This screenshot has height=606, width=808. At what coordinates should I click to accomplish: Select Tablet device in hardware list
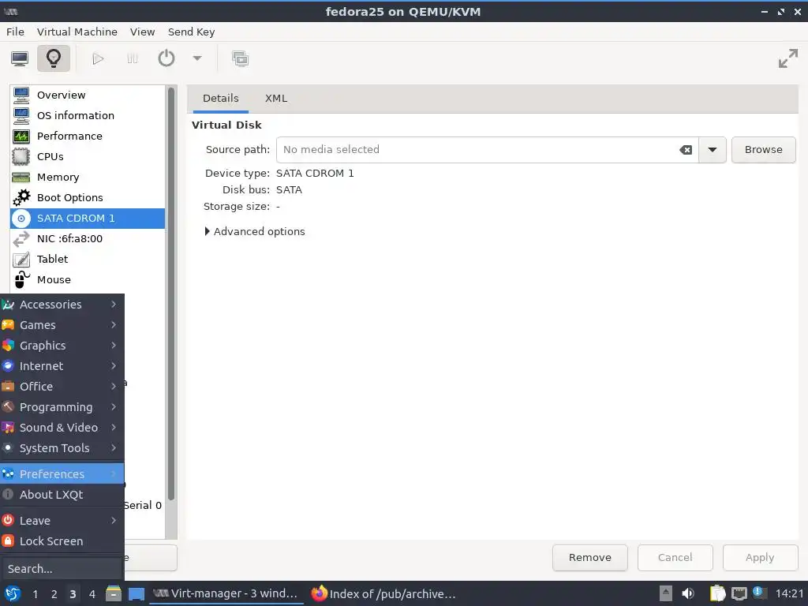(88, 259)
